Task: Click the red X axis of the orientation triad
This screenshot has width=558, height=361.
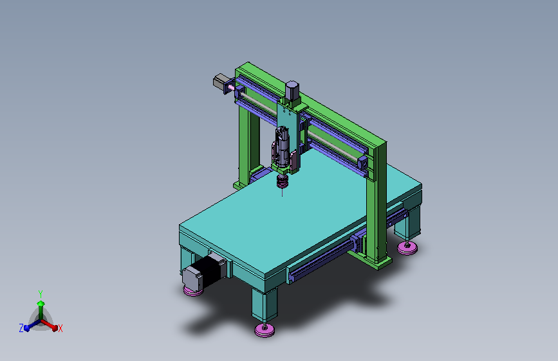Action: coord(51,325)
